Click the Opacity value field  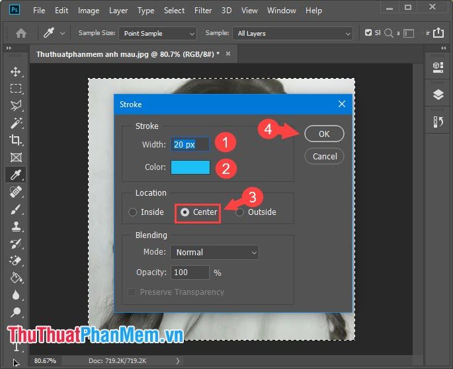[x=190, y=272]
